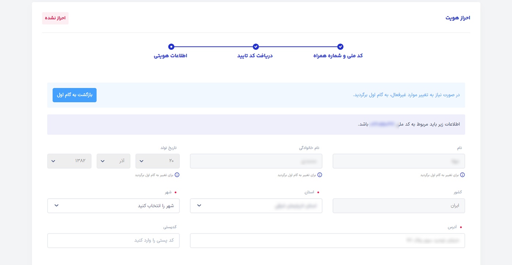
Task: Open the birth day dropdown showing ۲۰
Action: [x=157, y=161]
